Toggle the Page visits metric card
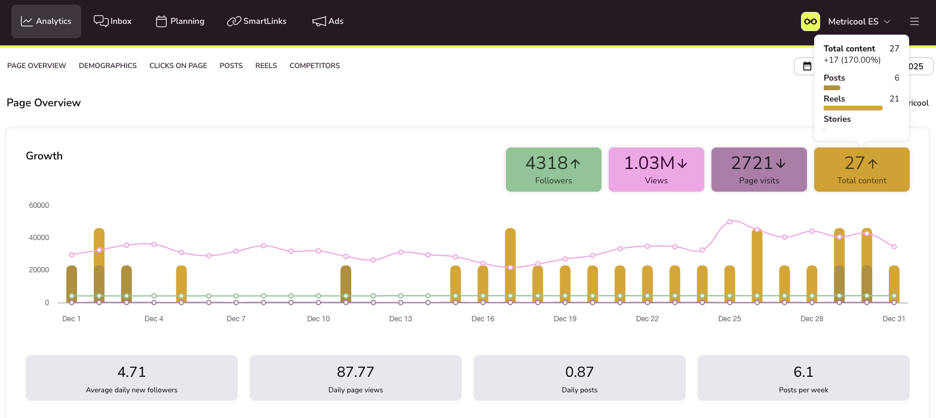The width and height of the screenshot is (936, 418). (x=759, y=170)
